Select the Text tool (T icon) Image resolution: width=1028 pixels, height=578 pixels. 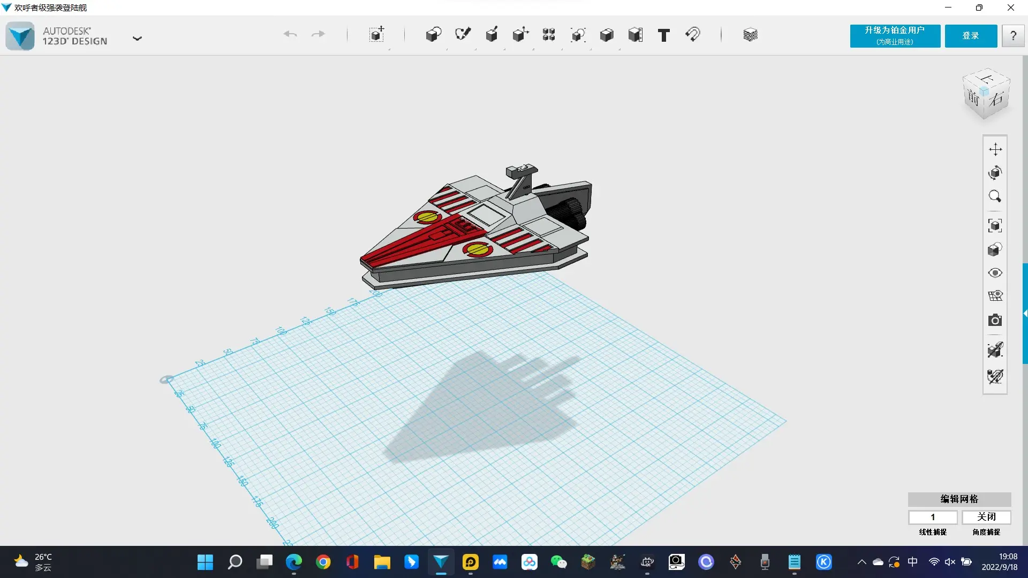pos(664,35)
